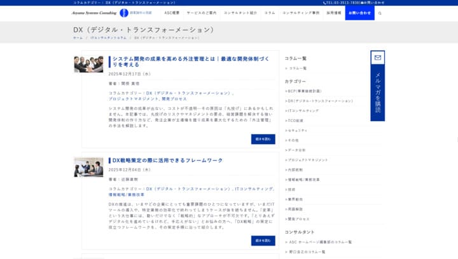Open thumbnail of business meeting article
This screenshot has width=458, height=259.
[88, 167]
